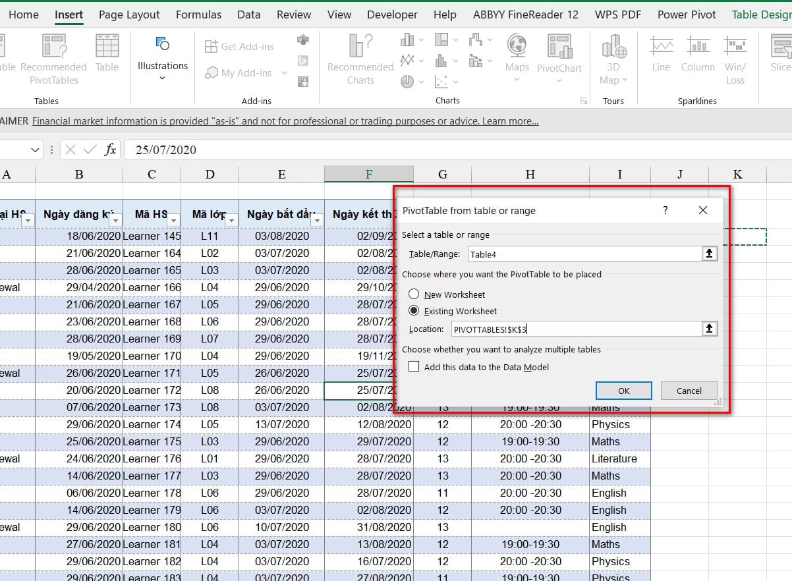792x581 pixels.
Task: Select the New Worksheet radio option
Action: pos(414,294)
